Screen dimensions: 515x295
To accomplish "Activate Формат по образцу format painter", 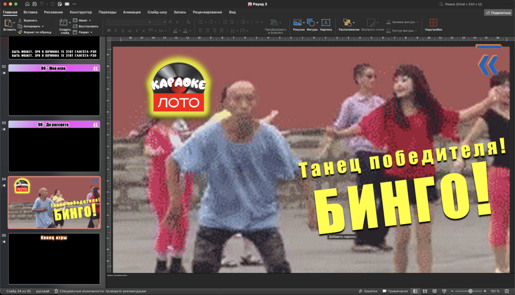I will [35, 32].
